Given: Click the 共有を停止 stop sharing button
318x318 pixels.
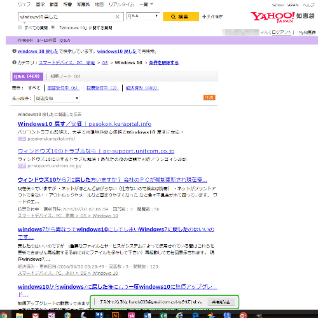Looking at the screenshot, I should 221,302.
